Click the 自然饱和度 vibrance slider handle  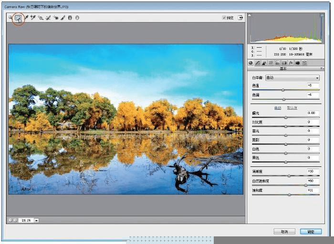(x=306, y=185)
